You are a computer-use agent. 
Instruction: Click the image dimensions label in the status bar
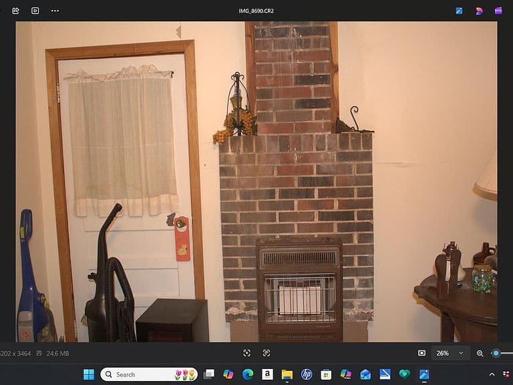click(15, 353)
